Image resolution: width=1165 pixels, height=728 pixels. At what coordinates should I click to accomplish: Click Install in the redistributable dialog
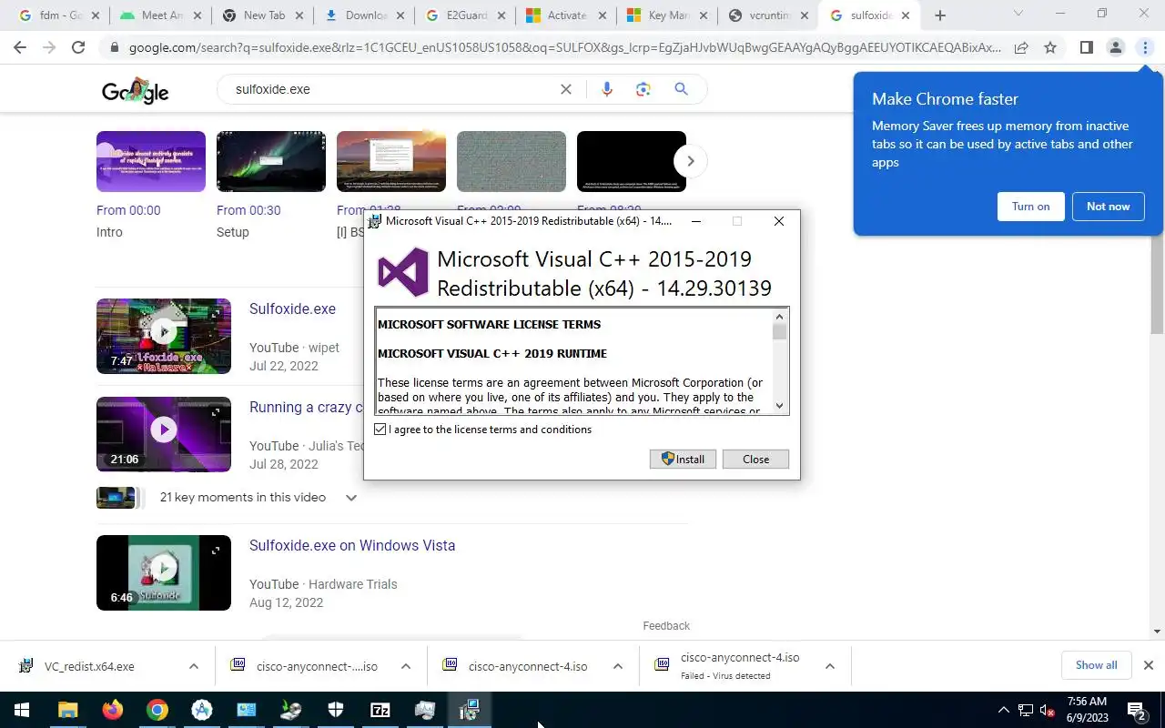click(x=683, y=459)
